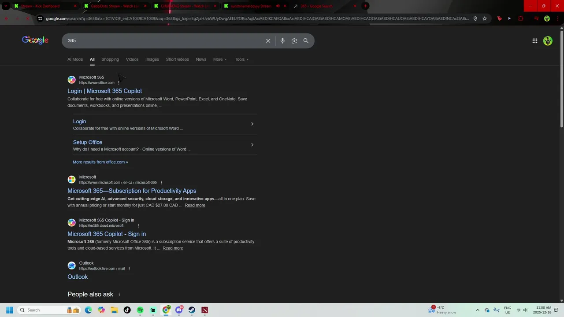Open the Dota 2 taskbar icon
The image size is (564, 317).
204,310
